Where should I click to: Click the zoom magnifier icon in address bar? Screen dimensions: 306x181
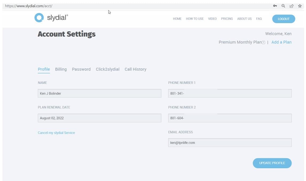point(283,6)
